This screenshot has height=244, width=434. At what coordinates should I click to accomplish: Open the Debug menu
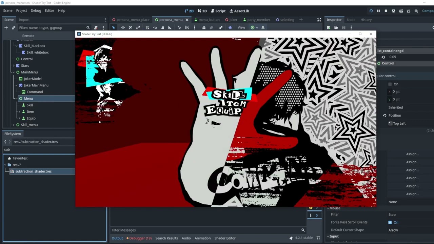click(36, 11)
